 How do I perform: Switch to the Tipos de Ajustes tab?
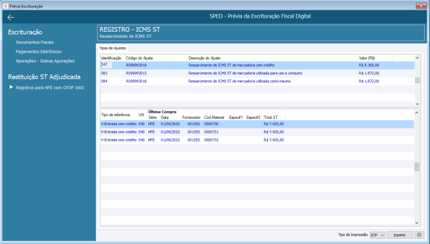pyautogui.click(x=112, y=48)
